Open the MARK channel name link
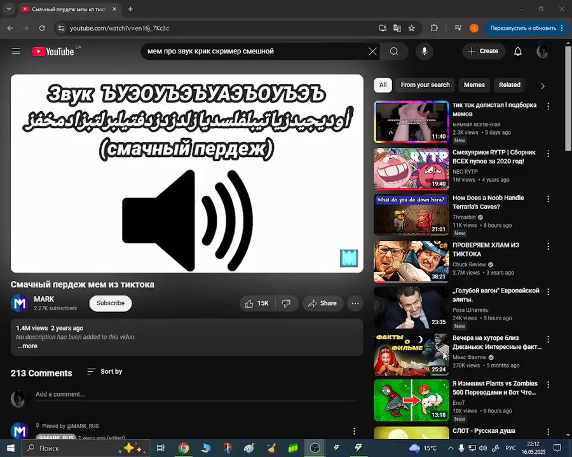Image resolution: width=572 pixels, height=457 pixels. [44, 299]
